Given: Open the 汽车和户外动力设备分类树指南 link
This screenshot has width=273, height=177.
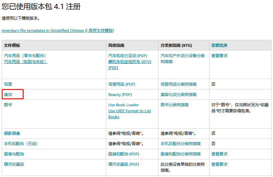Looking at the screenshot, I should point(183,58).
